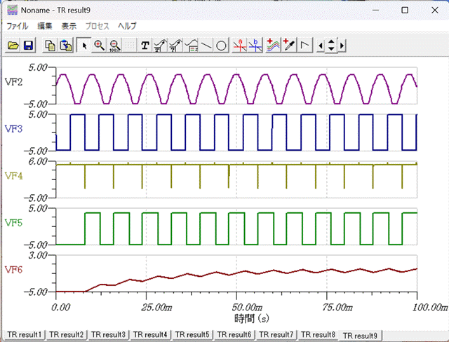The image size is (449, 342).
Task: Activate cursor B marker tool
Action: (x=255, y=46)
